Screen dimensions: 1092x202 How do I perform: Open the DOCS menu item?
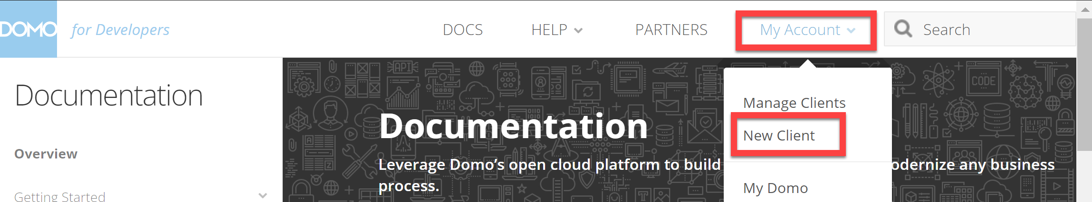pyautogui.click(x=463, y=30)
